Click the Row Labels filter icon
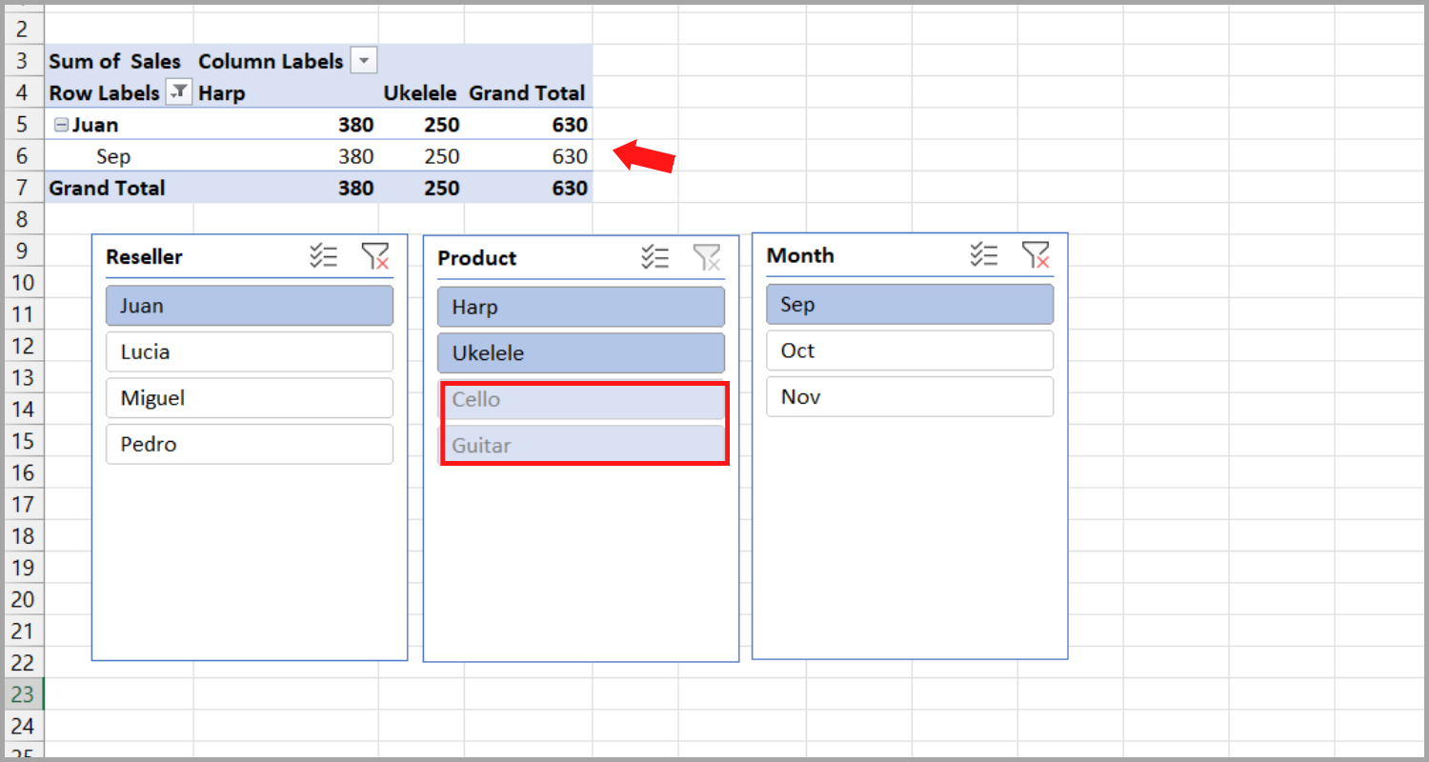The height and width of the screenshot is (762, 1429). click(x=178, y=91)
